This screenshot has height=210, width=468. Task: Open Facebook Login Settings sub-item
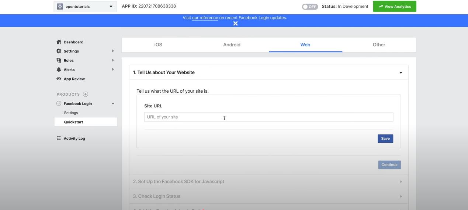click(x=71, y=113)
